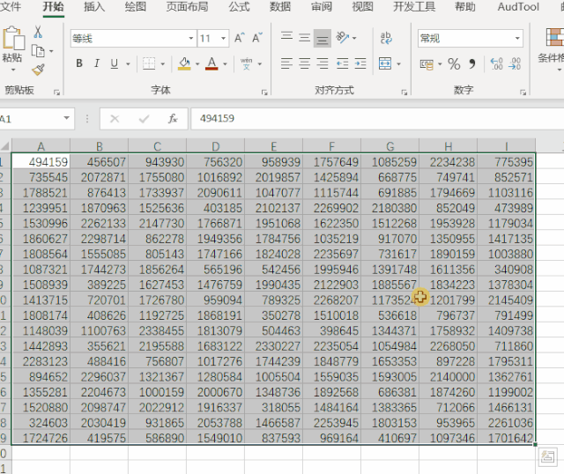Expand the paste options arrow

coord(13,70)
